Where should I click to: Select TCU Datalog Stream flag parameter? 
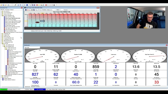point(13,64)
